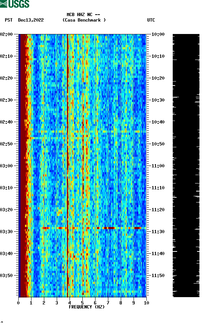
Task: Click the '11:50' UTC time label
Action: tap(158, 276)
